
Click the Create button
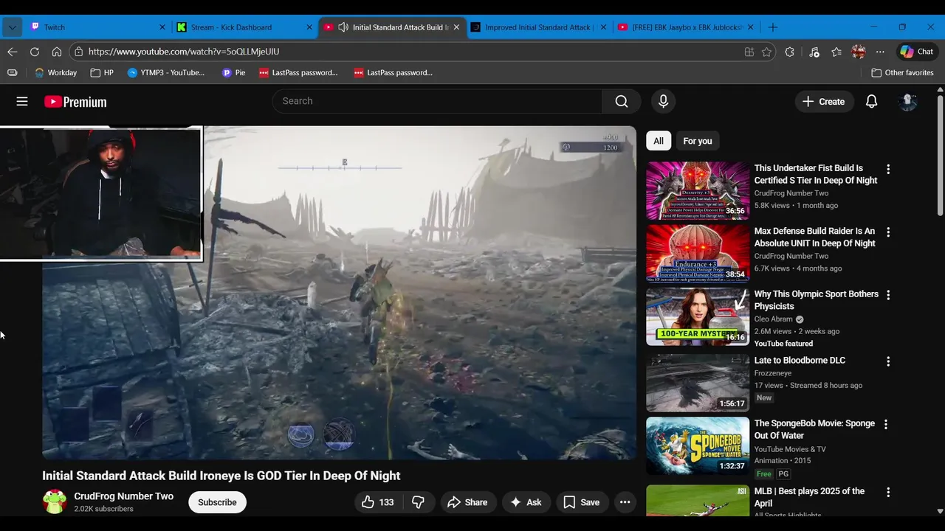click(824, 102)
